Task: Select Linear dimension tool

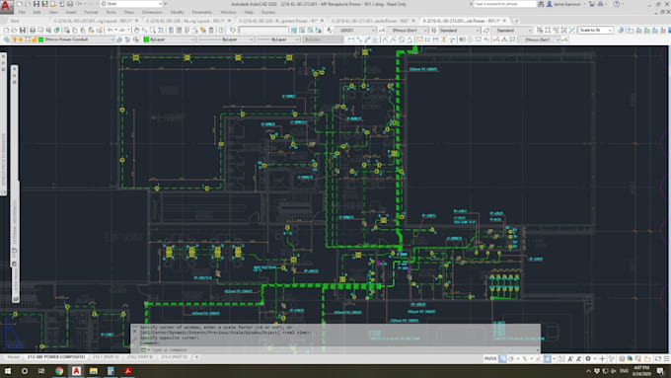Action: tap(350, 39)
